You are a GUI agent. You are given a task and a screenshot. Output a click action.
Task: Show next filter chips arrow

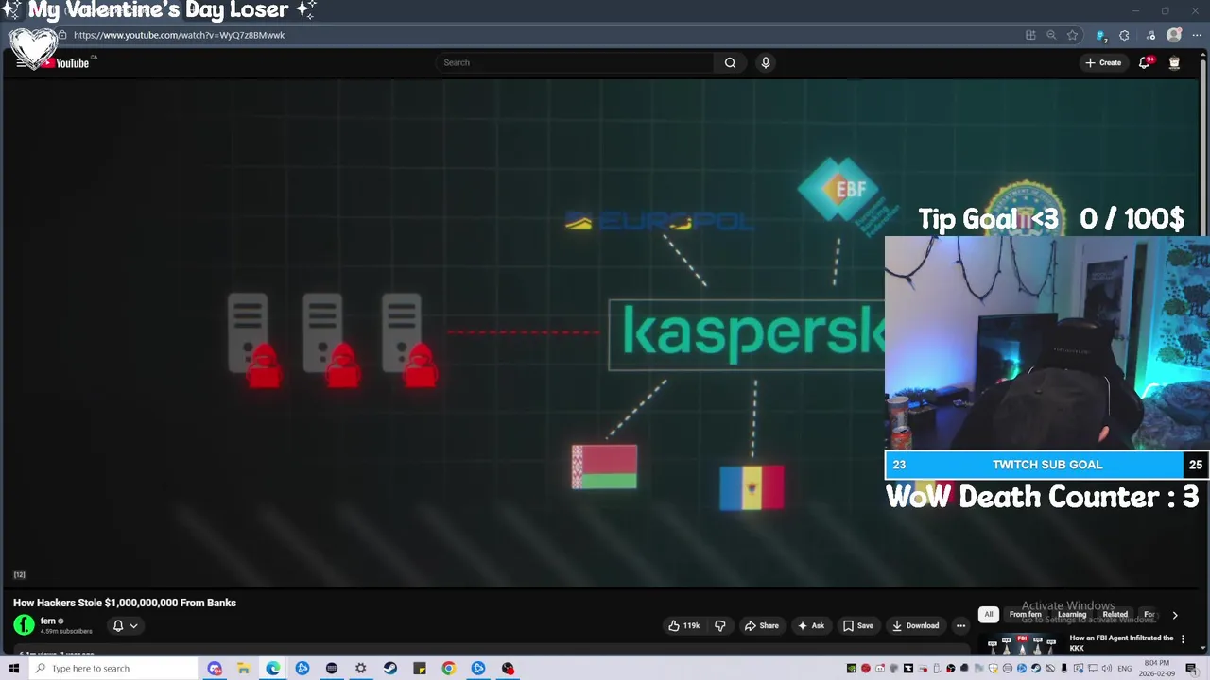click(1175, 615)
